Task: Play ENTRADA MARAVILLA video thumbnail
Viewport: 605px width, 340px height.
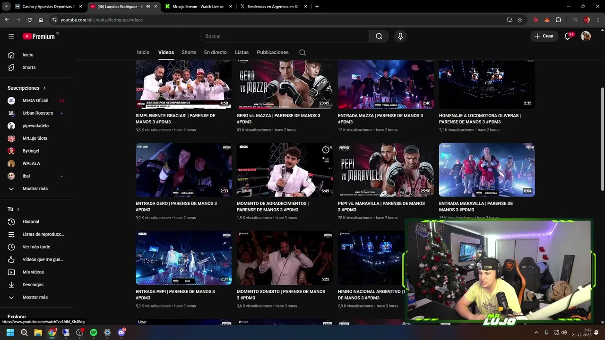Action: [x=487, y=170]
